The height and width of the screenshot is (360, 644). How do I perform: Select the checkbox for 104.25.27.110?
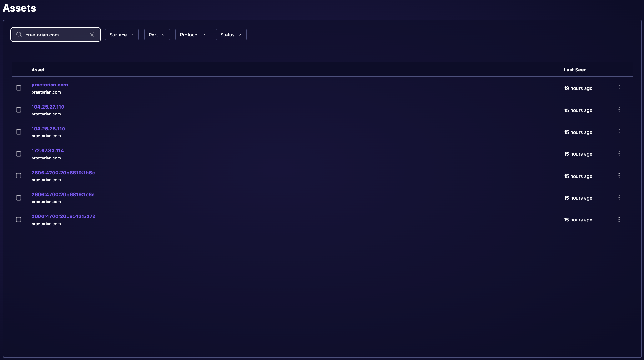point(19,110)
